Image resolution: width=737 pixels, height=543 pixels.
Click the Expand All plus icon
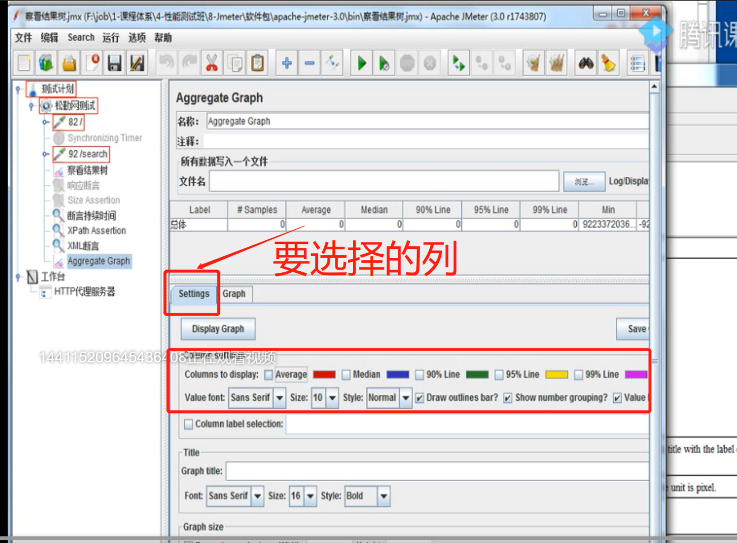point(287,63)
